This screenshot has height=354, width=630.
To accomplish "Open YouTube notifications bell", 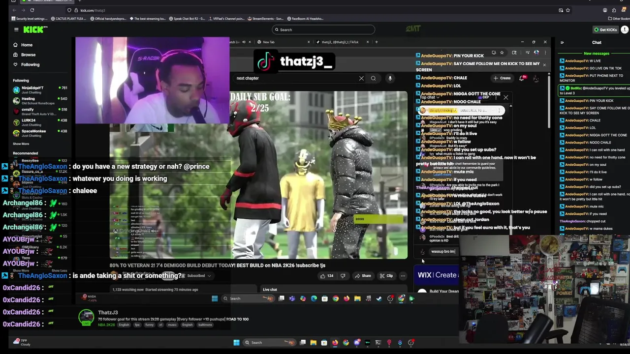I will click(x=523, y=78).
